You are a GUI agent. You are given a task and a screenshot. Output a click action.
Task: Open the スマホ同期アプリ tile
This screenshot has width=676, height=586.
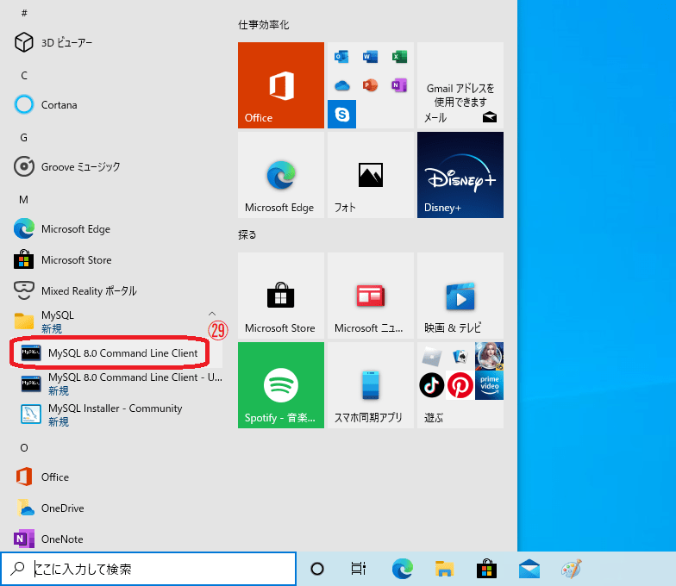[x=371, y=384]
